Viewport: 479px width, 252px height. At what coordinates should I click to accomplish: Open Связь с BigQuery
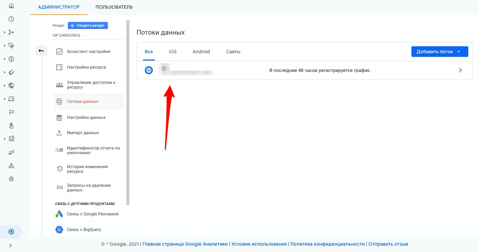pos(89,230)
